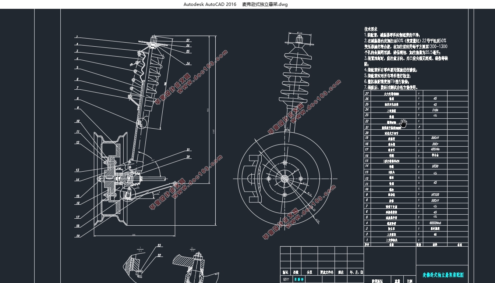Select the cyan assembly drawing title in the title block
495x283 pixels.
click(443, 275)
